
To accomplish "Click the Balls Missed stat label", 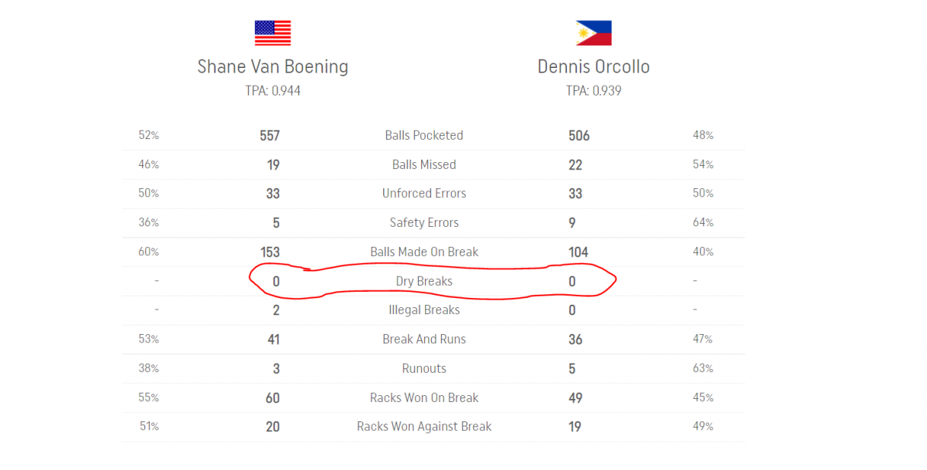I will click(424, 165).
